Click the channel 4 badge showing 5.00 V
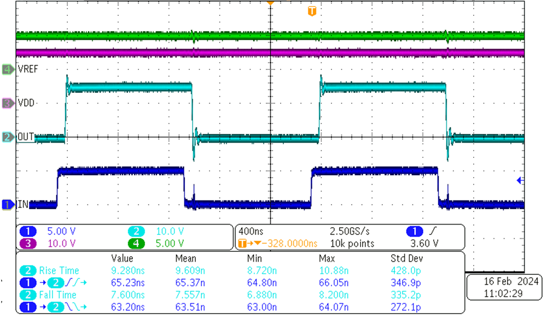 click(136, 243)
